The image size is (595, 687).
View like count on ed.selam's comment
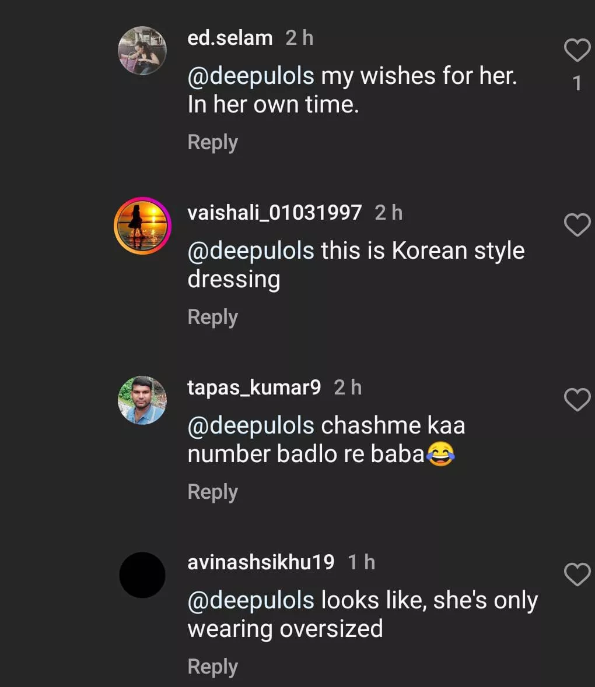(577, 83)
